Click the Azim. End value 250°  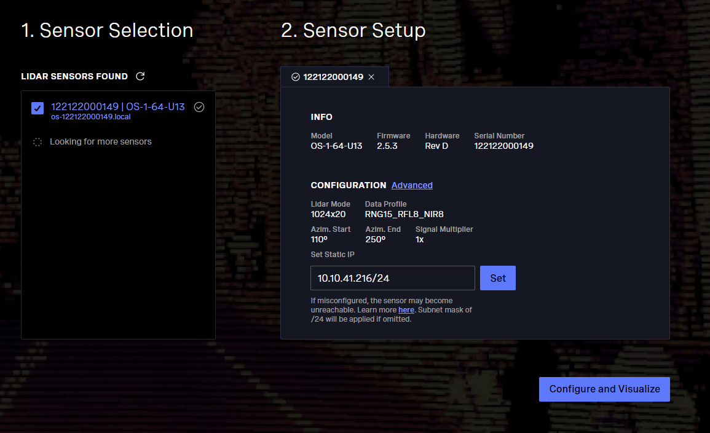pos(375,239)
